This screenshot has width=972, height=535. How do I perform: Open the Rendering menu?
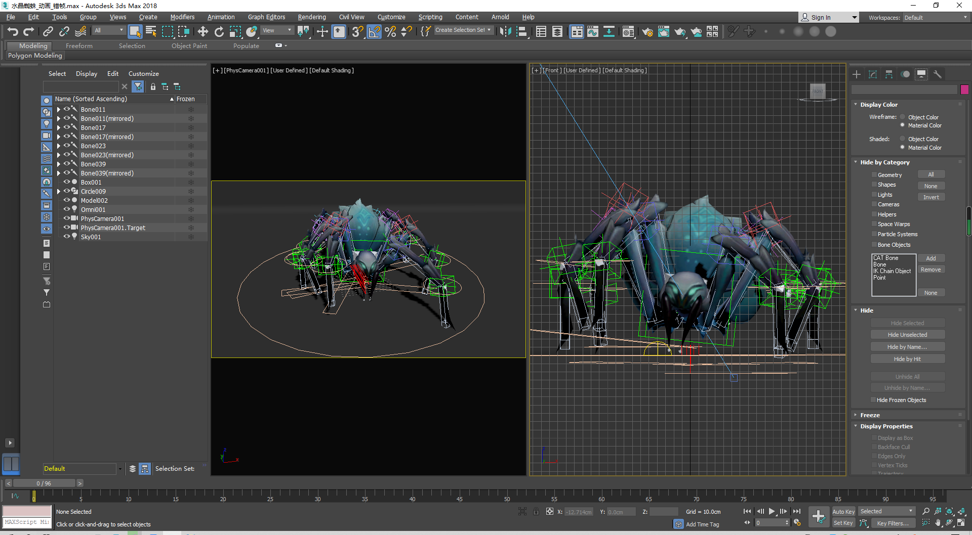[311, 17]
